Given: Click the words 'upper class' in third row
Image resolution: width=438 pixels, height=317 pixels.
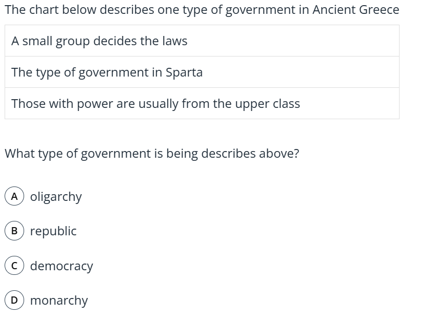Looking at the screenshot, I should tap(267, 104).
